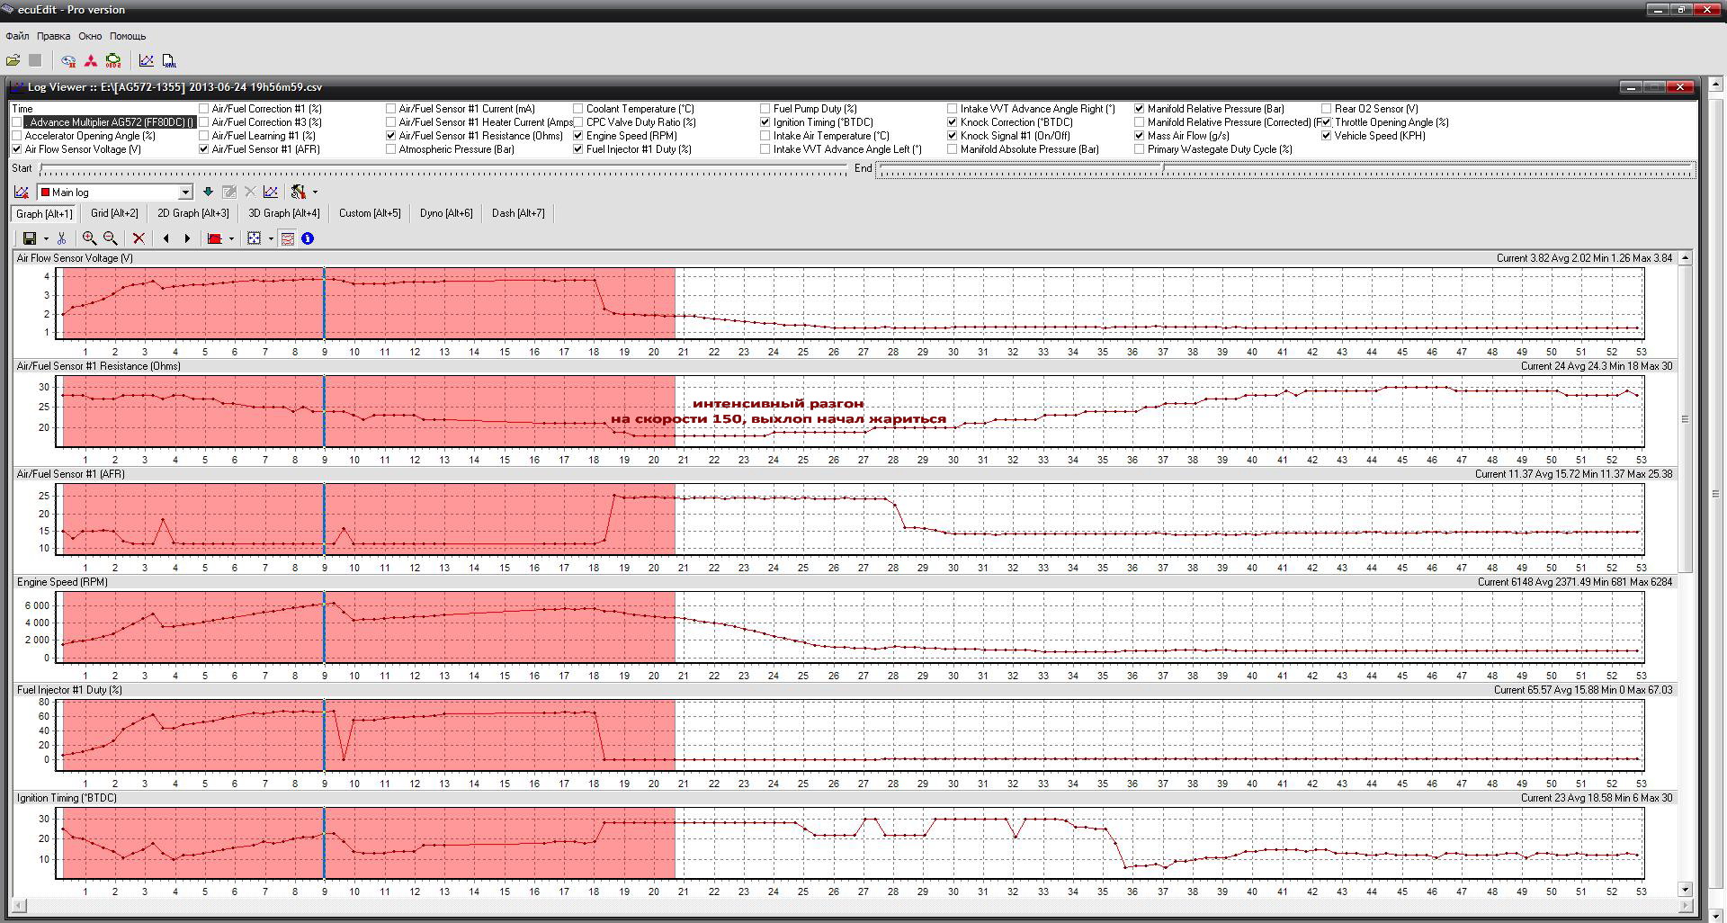Open the Main log dropdown
This screenshot has height=923, width=1727.
coord(185,192)
